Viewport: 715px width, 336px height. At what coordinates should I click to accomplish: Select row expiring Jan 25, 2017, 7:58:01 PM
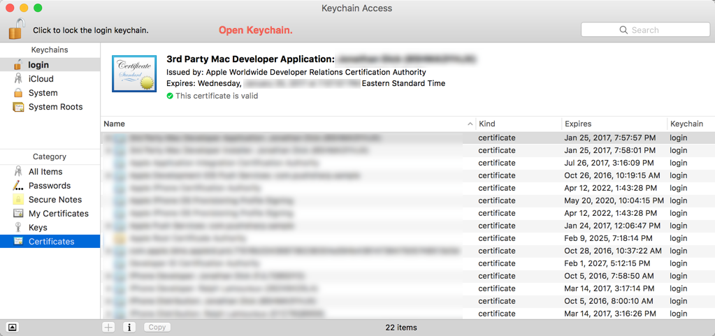pyautogui.click(x=407, y=150)
